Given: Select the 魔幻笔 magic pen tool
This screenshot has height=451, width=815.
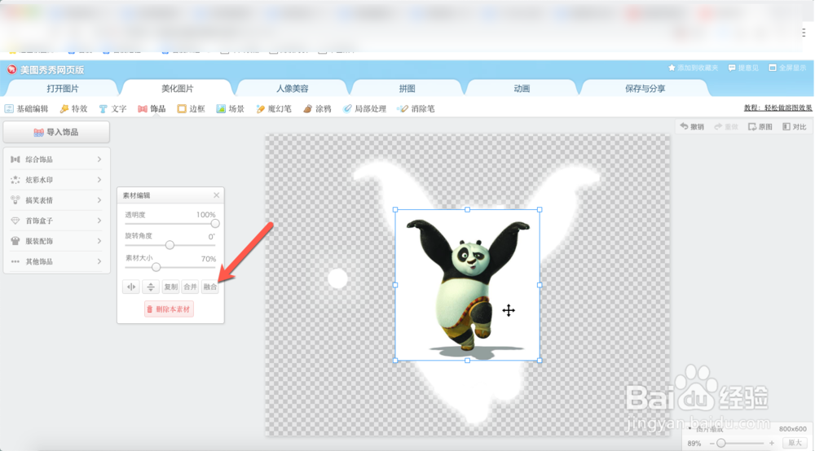Looking at the screenshot, I should 274,109.
